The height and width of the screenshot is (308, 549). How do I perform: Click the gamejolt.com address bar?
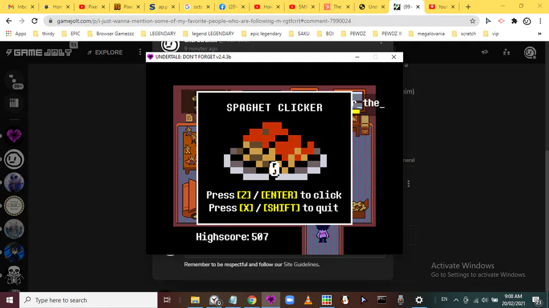coord(259,21)
